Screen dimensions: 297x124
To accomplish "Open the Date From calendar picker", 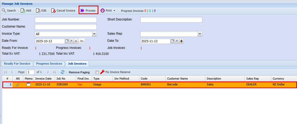I will (67, 41).
